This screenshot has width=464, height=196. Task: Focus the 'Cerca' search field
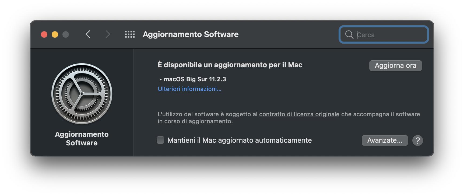click(390, 35)
